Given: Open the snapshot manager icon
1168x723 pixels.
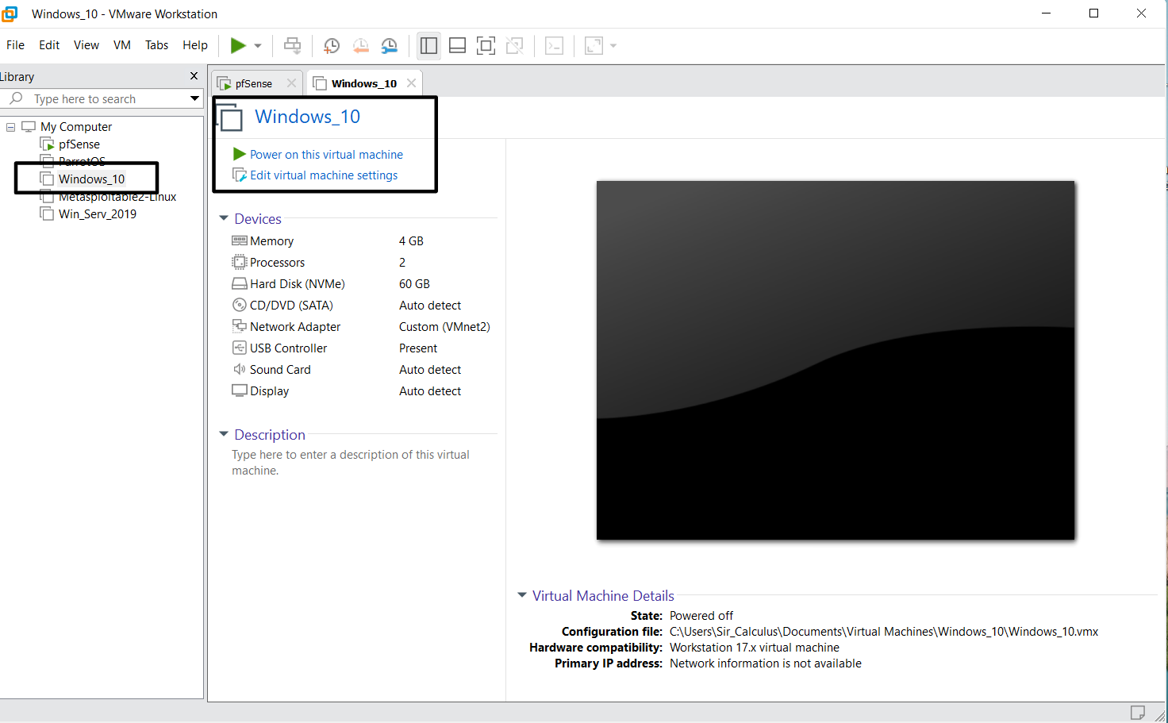Looking at the screenshot, I should 389,46.
